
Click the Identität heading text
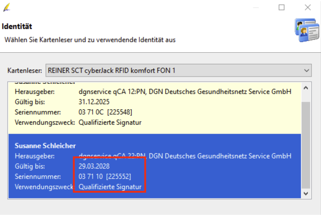pos(17,27)
